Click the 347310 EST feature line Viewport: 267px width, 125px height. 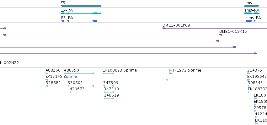[x=109, y=92]
